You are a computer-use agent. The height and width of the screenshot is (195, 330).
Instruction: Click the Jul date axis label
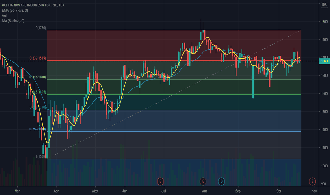pyautogui.click(x=164, y=191)
